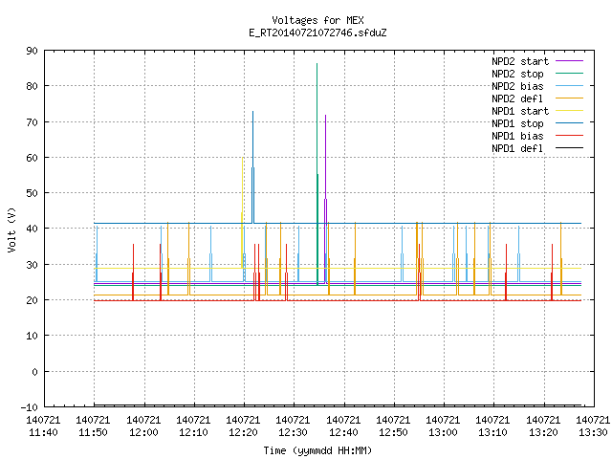Click the x-axis tick label 12:30
The image size is (612, 459).
click(293, 432)
